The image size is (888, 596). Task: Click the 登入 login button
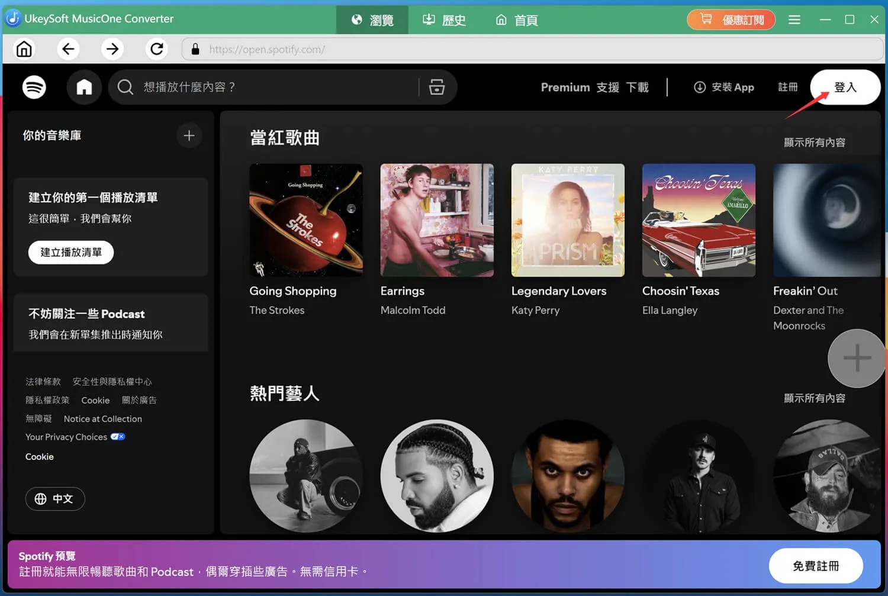[x=845, y=88]
